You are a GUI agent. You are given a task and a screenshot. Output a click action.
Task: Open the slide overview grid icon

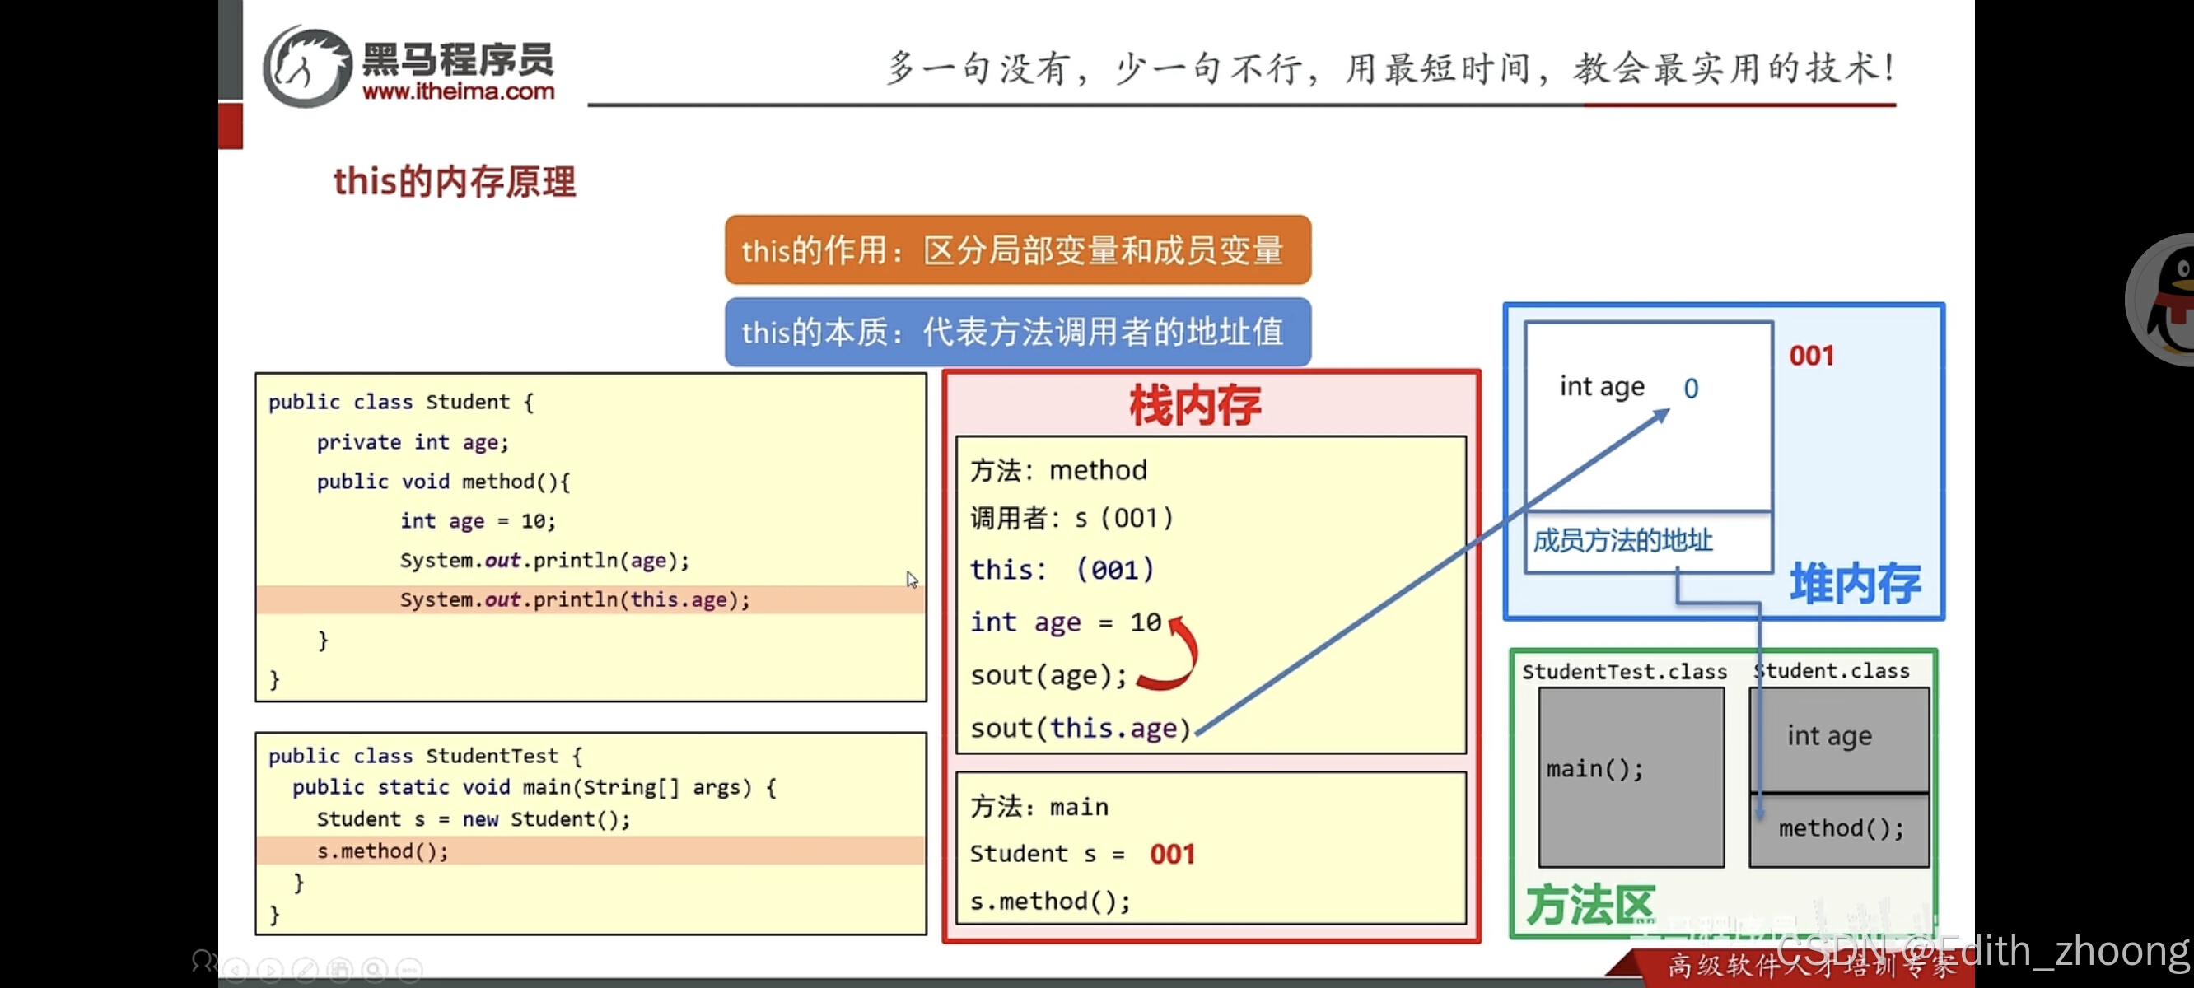pyautogui.click(x=341, y=971)
